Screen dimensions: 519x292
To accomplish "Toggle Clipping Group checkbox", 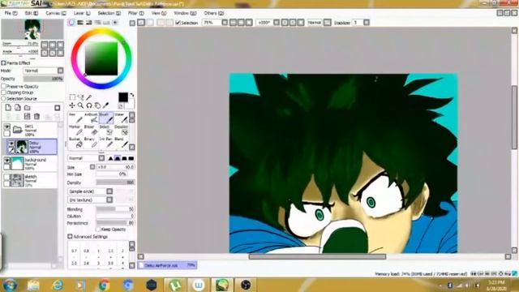I will (x=3, y=92).
